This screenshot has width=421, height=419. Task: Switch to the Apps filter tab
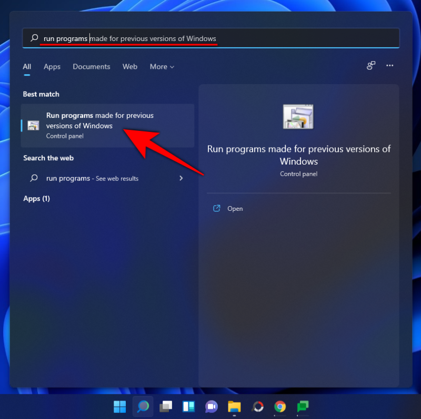(52, 67)
